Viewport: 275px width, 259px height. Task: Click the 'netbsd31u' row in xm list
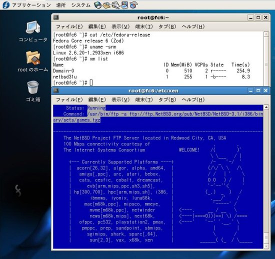tap(151, 76)
